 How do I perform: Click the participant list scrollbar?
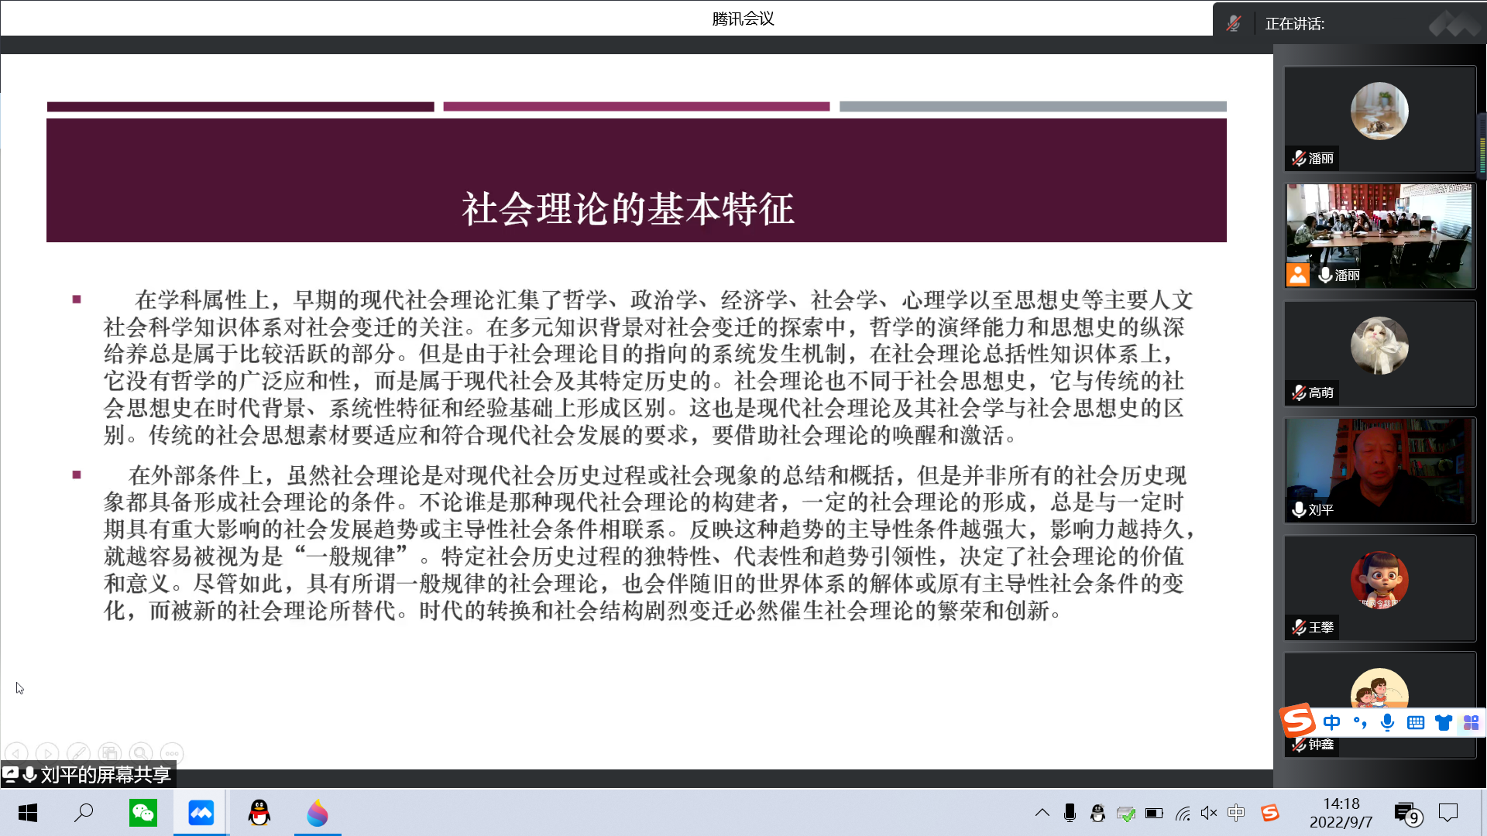(x=1482, y=147)
